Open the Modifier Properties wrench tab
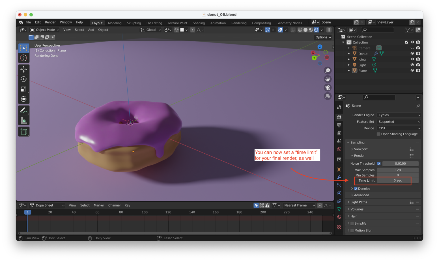The height and width of the screenshot is (262, 439). (339, 177)
